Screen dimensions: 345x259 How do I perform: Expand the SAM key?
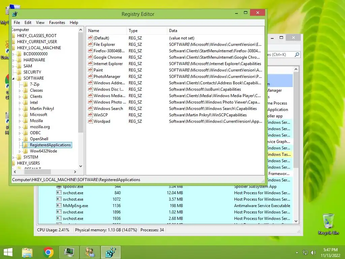(x=13, y=66)
